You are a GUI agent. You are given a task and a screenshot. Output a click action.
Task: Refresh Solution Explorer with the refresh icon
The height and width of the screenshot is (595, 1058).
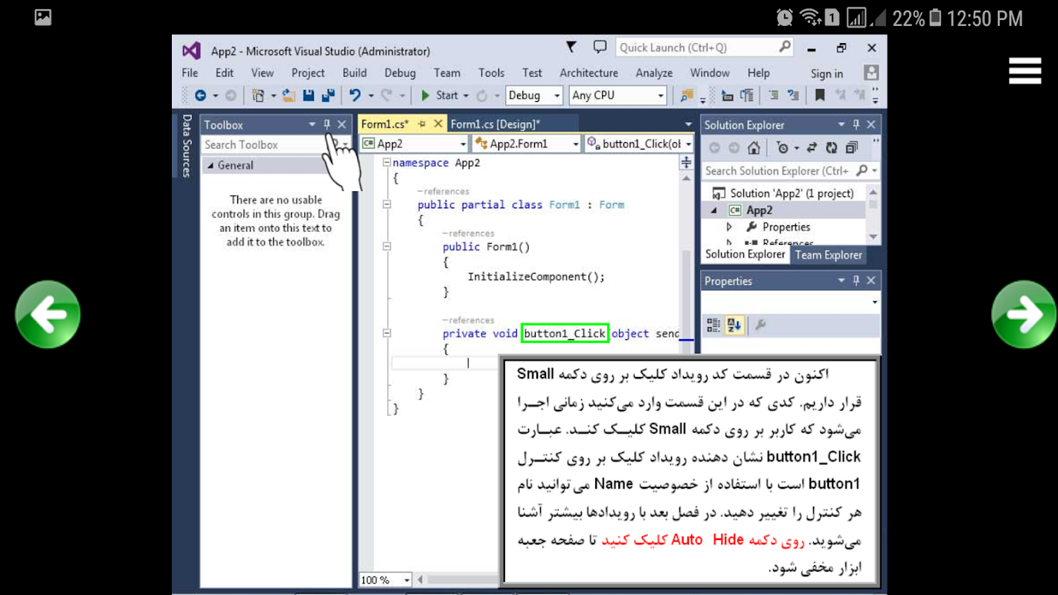(831, 147)
